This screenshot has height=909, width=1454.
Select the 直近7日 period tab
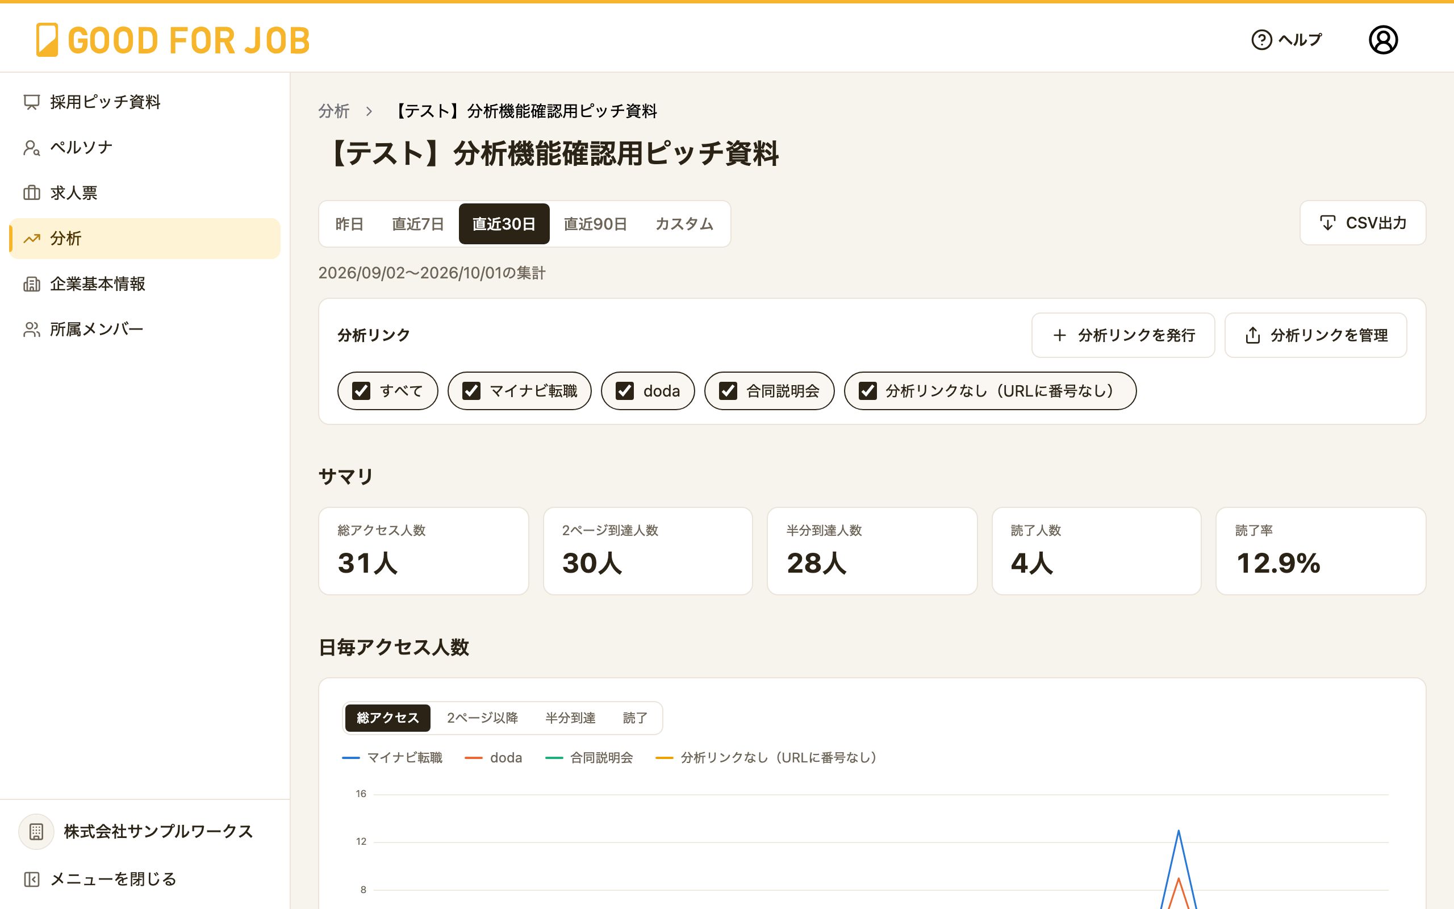pos(417,224)
